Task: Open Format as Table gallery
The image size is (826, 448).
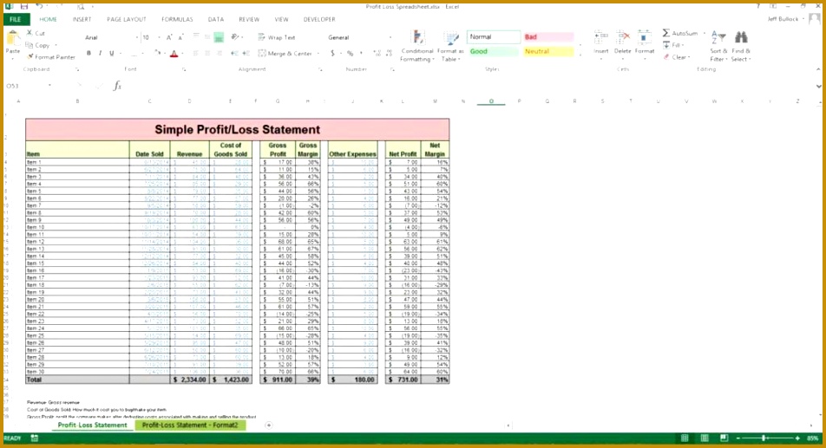Action: click(x=450, y=46)
